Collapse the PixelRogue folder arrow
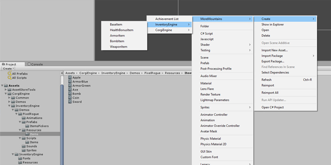The image size is (331, 165). 16,114
